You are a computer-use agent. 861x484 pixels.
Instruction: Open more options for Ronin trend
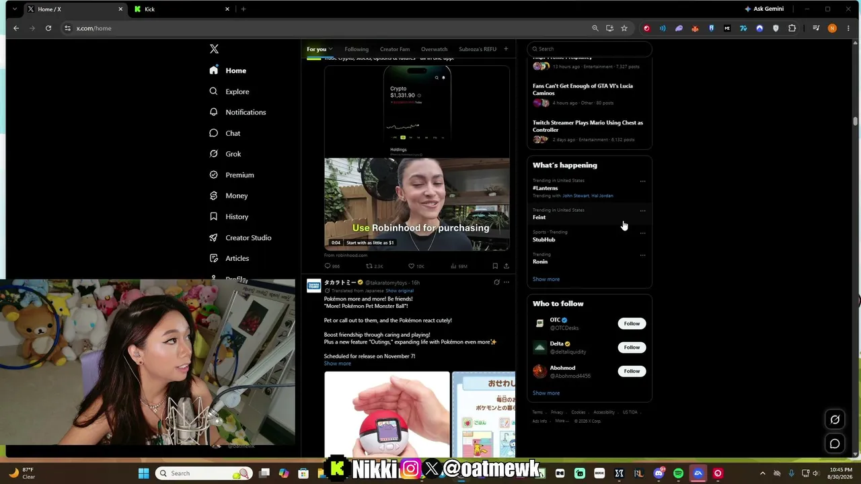642,255
